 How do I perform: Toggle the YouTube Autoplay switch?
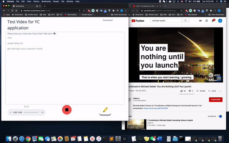[220, 116]
